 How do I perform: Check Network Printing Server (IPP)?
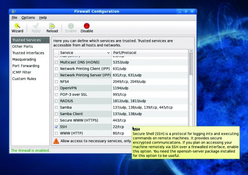tap(56, 75)
